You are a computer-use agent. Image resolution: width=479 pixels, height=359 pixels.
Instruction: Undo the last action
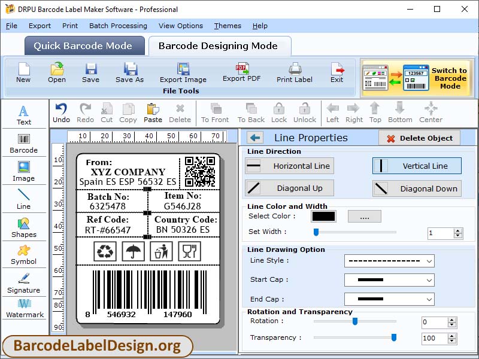[61, 113]
